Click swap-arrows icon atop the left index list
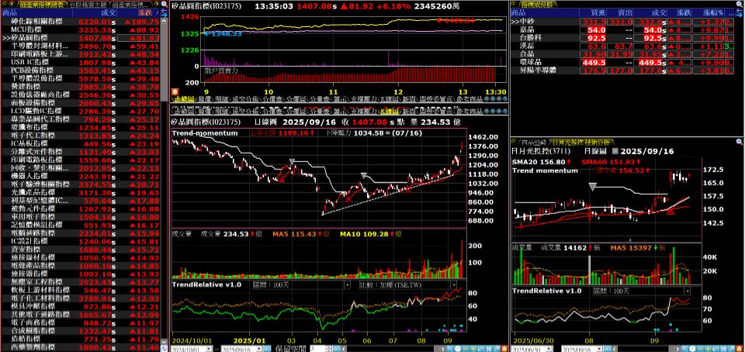 tap(165, 12)
